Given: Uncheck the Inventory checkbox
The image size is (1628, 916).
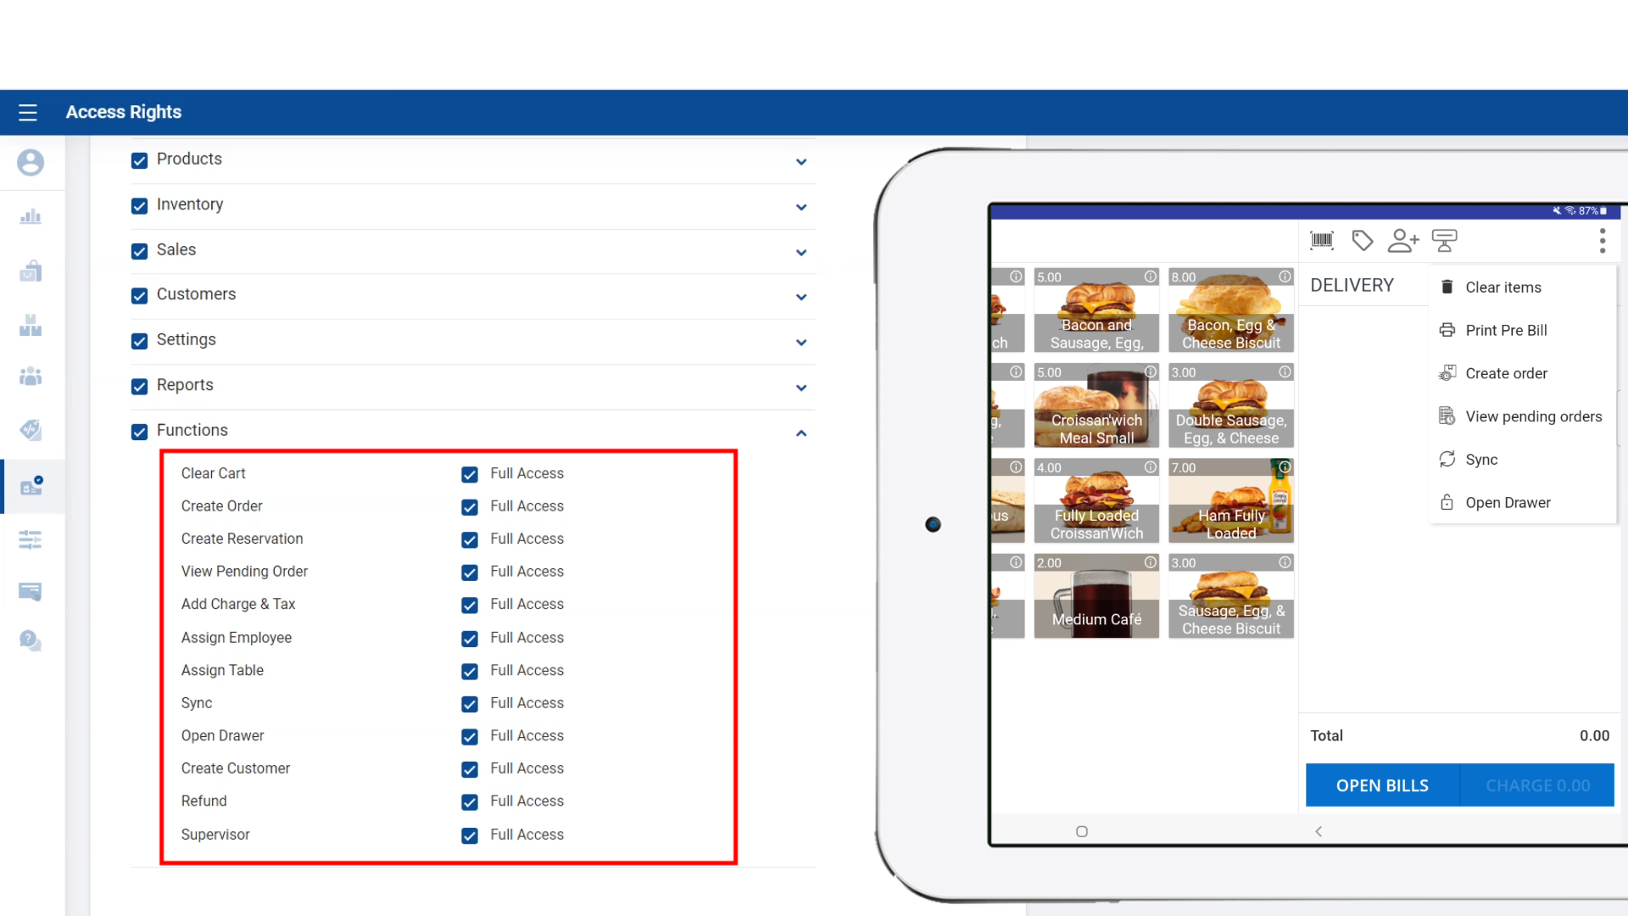Looking at the screenshot, I should pyautogui.click(x=140, y=205).
